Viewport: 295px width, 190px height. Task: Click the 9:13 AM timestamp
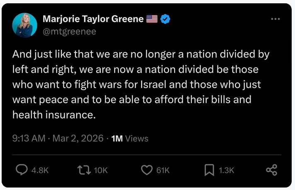29,139
